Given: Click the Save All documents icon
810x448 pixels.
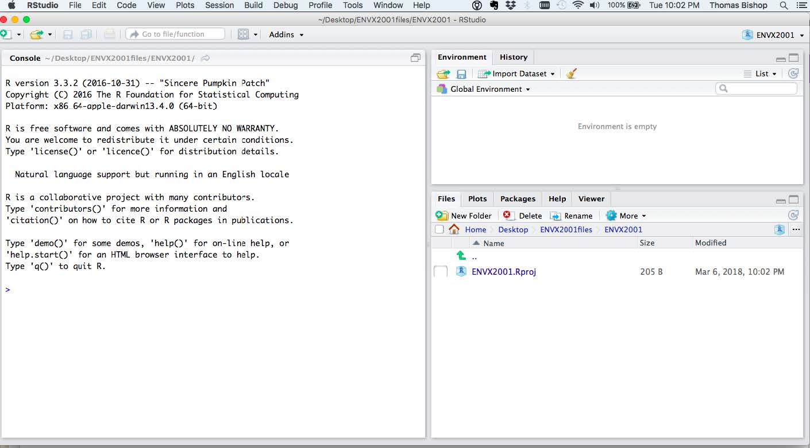Looking at the screenshot, I should (86, 34).
